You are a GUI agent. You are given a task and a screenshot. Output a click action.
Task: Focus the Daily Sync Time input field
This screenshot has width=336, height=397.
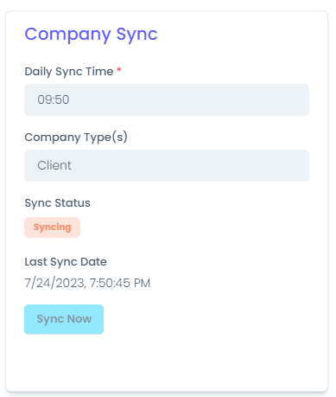click(x=167, y=99)
